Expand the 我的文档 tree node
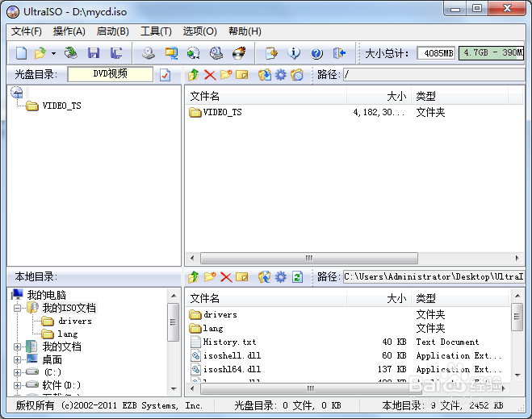This screenshot has width=532, height=419. coord(17,346)
